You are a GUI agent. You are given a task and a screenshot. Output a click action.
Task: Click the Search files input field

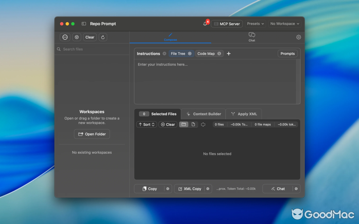pos(84,49)
